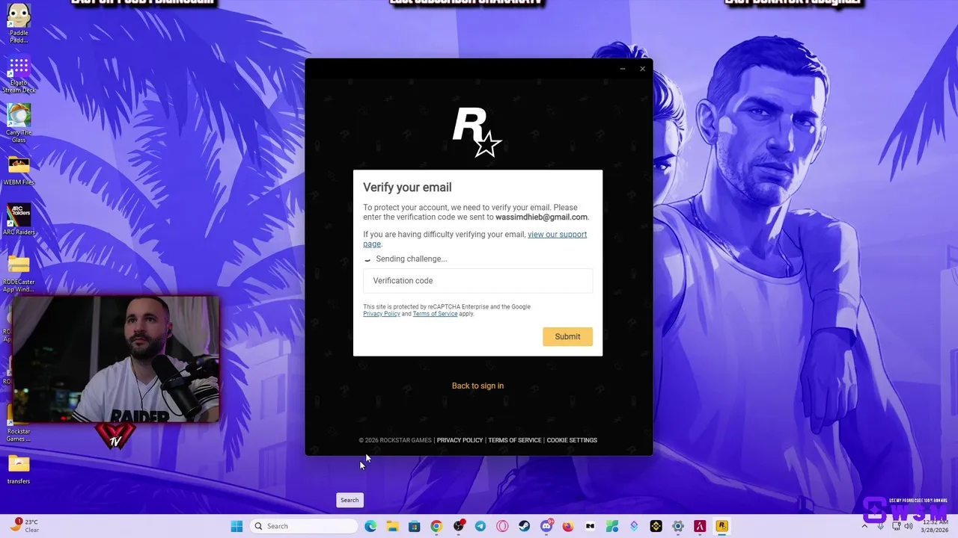Open Binance icon on the taskbar
This screenshot has width=958, height=538.
point(656,526)
